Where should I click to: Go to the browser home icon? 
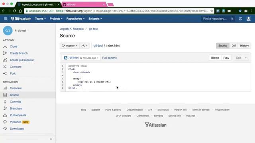20,11
